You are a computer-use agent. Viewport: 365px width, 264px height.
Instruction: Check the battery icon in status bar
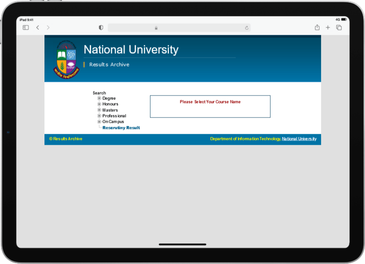coord(344,19)
